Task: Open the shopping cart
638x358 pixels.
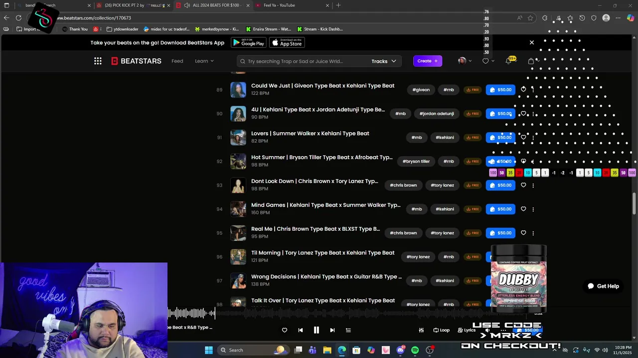Action: pyautogui.click(x=531, y=61)
